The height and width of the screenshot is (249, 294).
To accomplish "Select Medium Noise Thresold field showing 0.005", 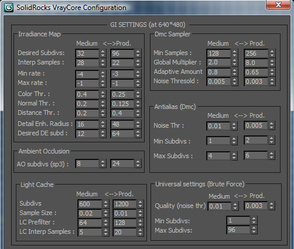I will point(218,81).
